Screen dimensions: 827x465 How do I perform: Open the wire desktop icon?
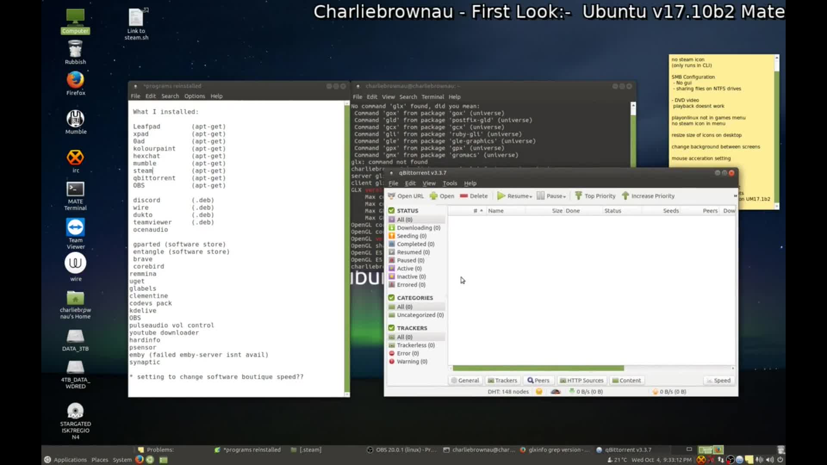[x=75, y=267]
